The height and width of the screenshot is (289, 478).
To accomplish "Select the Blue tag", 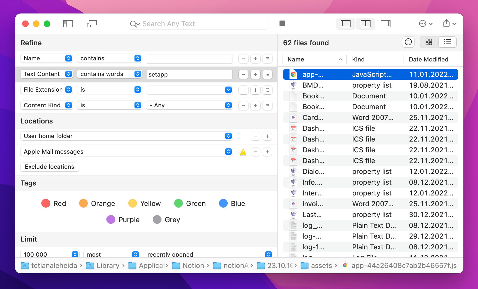I will coord(232,204).
